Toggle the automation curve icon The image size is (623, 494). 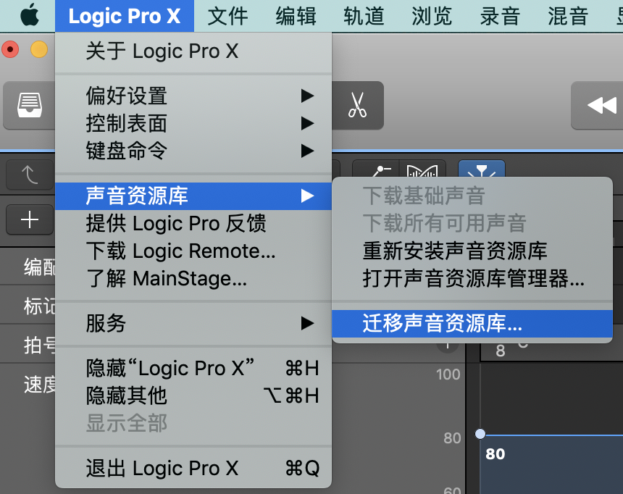point(377,172)
